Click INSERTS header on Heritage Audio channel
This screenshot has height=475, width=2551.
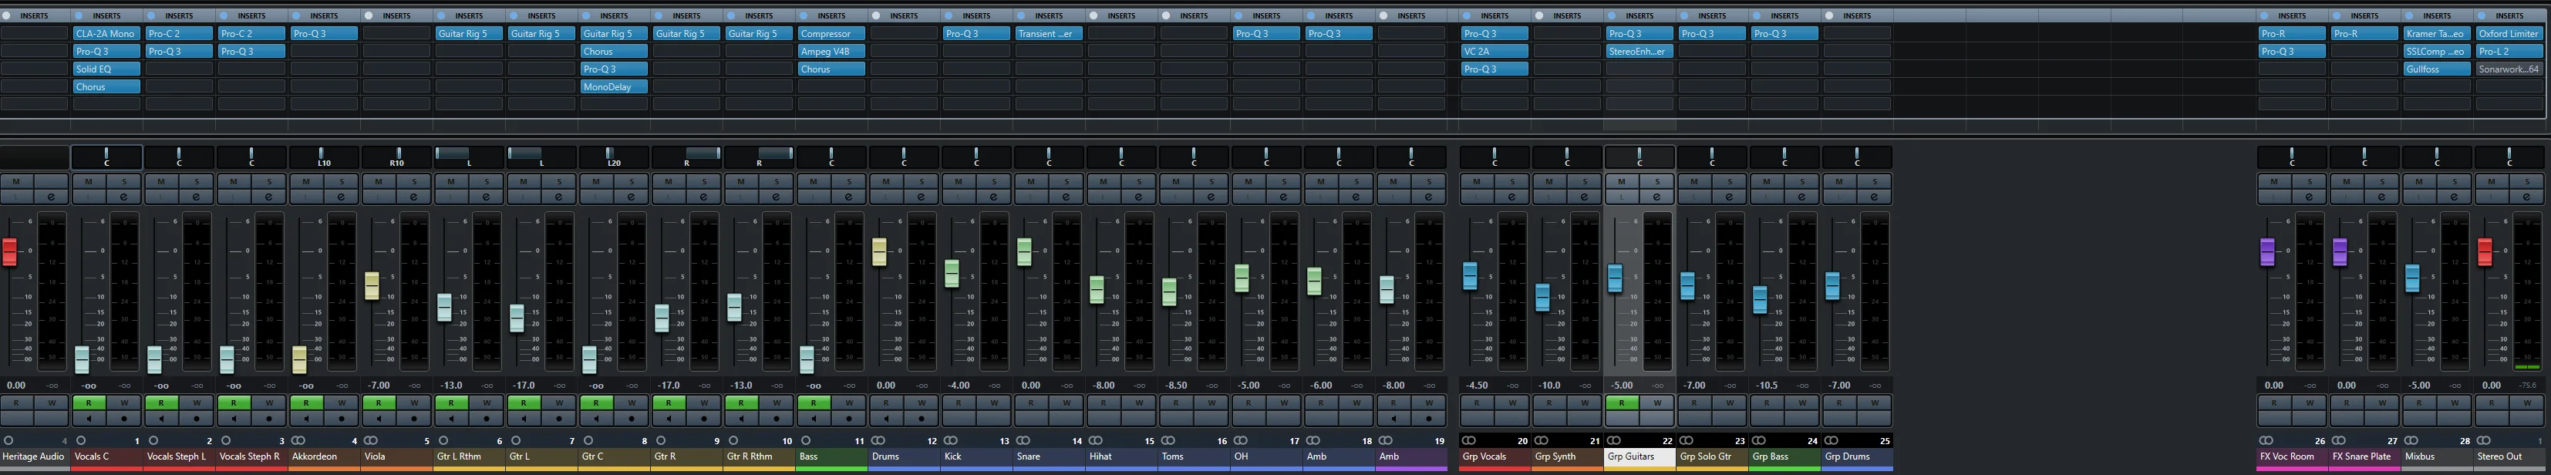35,16
